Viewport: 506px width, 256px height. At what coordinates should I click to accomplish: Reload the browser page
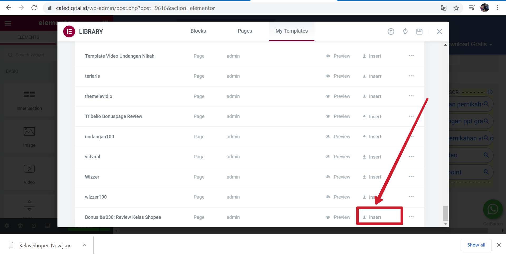pyautogui.click(x=34, y=8)
